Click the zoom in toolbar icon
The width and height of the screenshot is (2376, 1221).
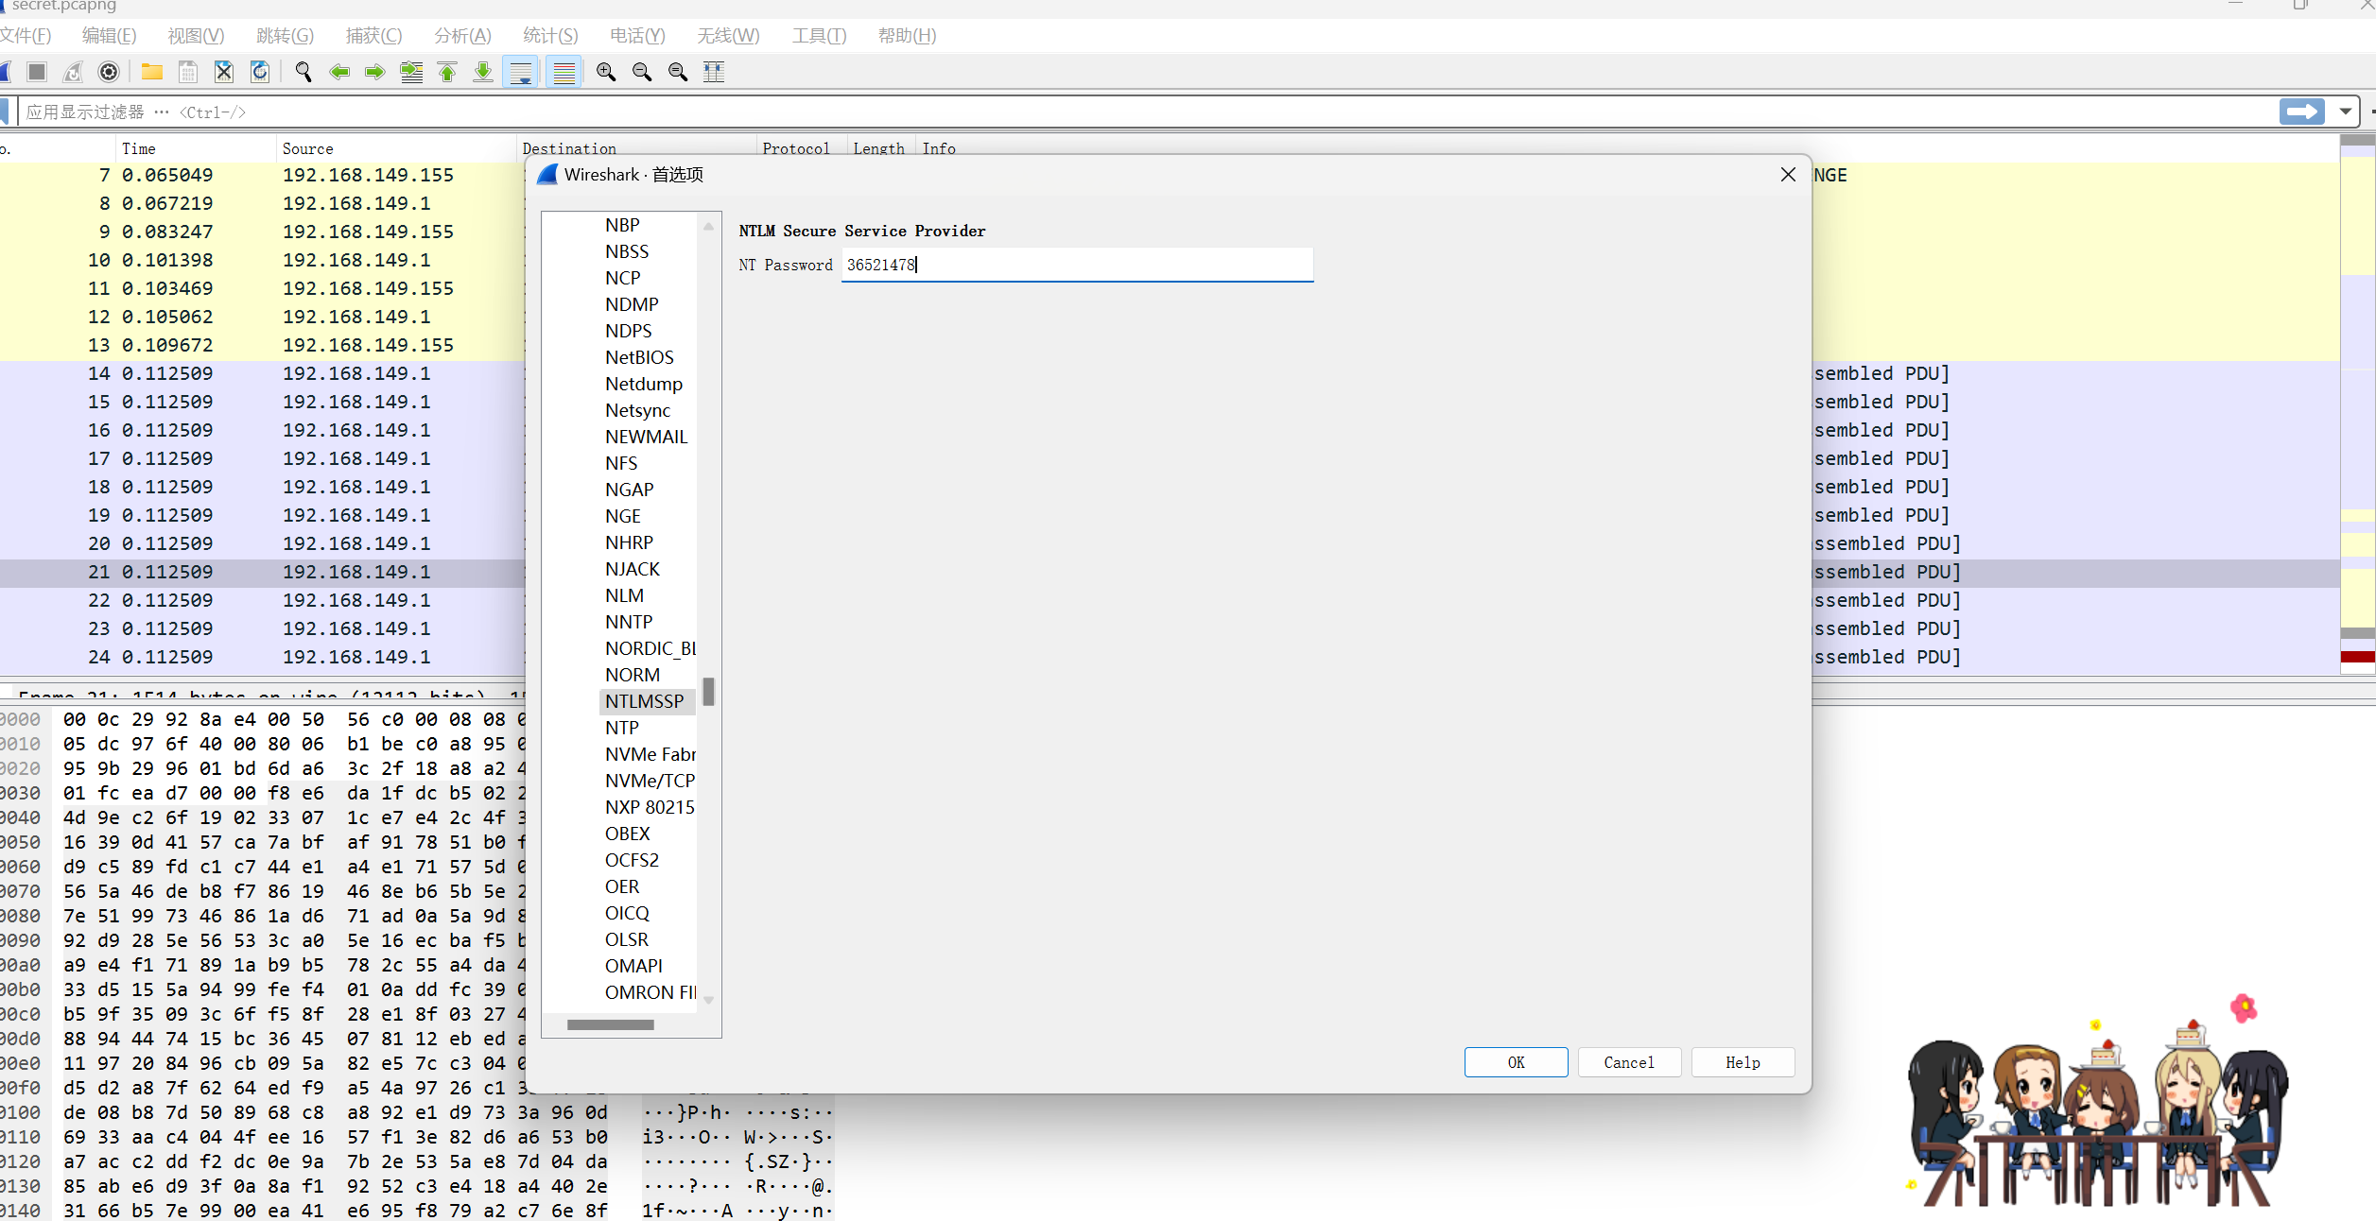point(606,72)
